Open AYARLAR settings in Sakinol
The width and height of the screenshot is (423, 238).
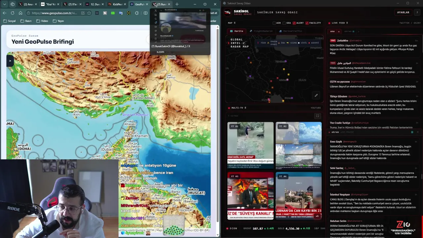403,12
